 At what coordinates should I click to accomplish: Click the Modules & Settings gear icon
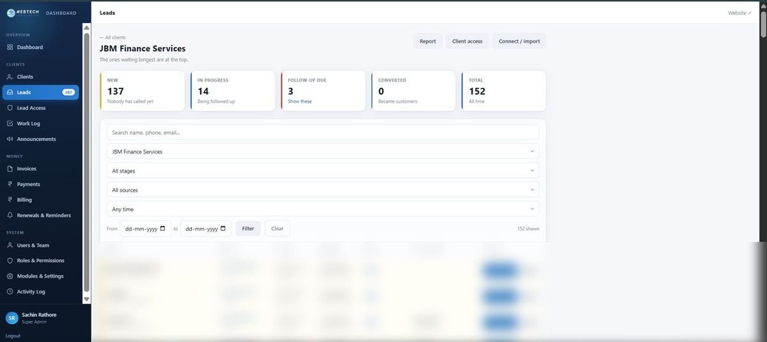click(x=10, y=276)
